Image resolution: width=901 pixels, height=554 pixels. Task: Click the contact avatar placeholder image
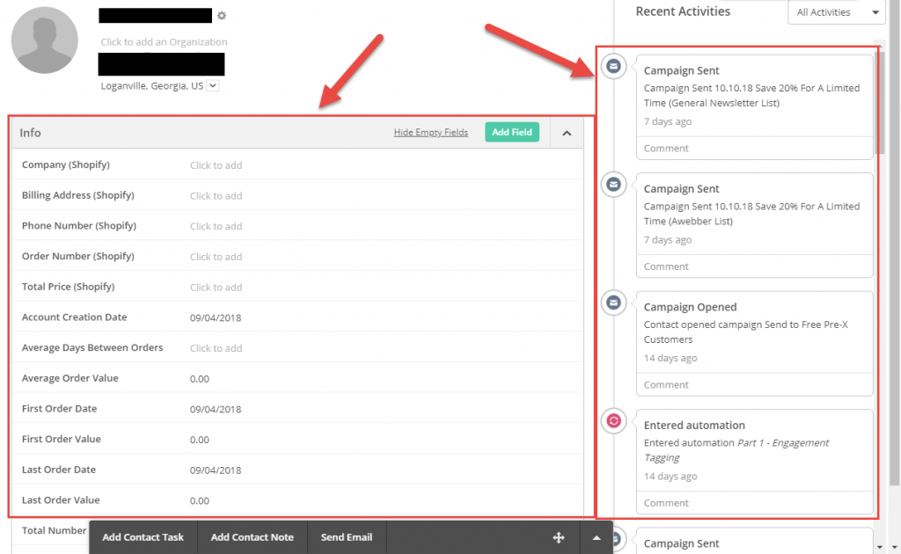[44, 40]
